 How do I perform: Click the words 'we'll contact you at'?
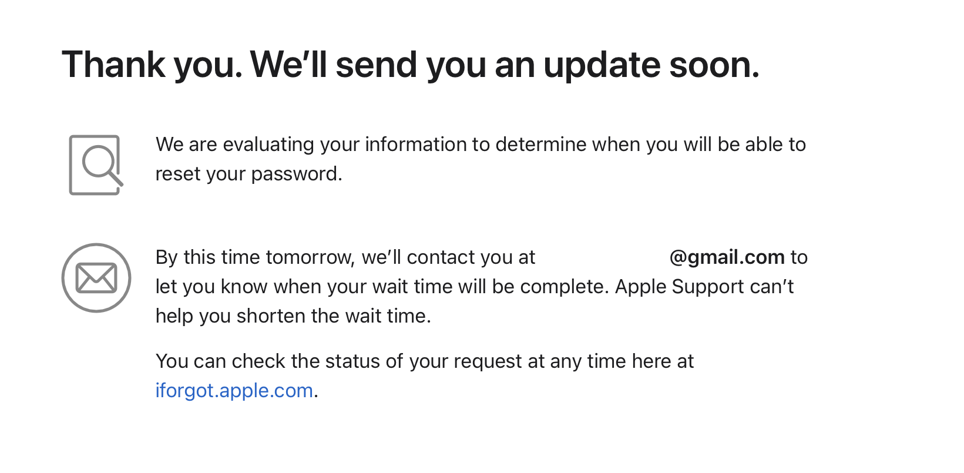pyautogui.click(x=448, y=257)
